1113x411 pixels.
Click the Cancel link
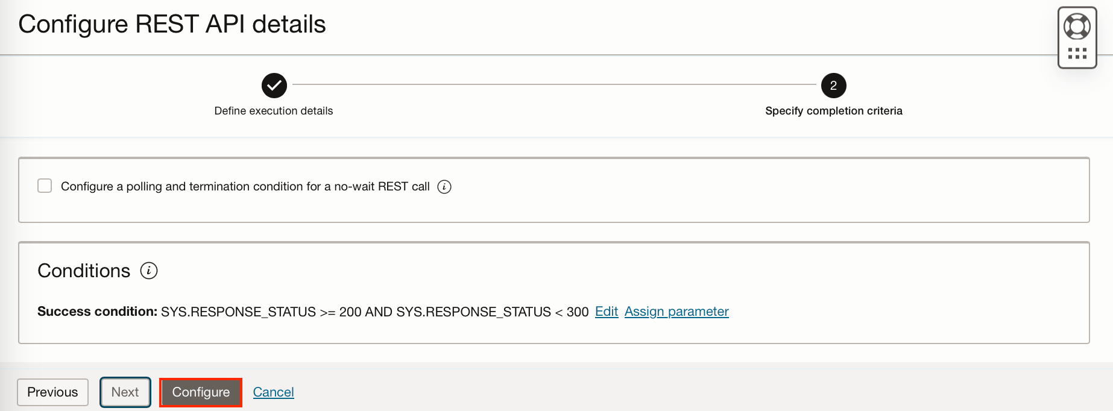[x=273, y=392]
